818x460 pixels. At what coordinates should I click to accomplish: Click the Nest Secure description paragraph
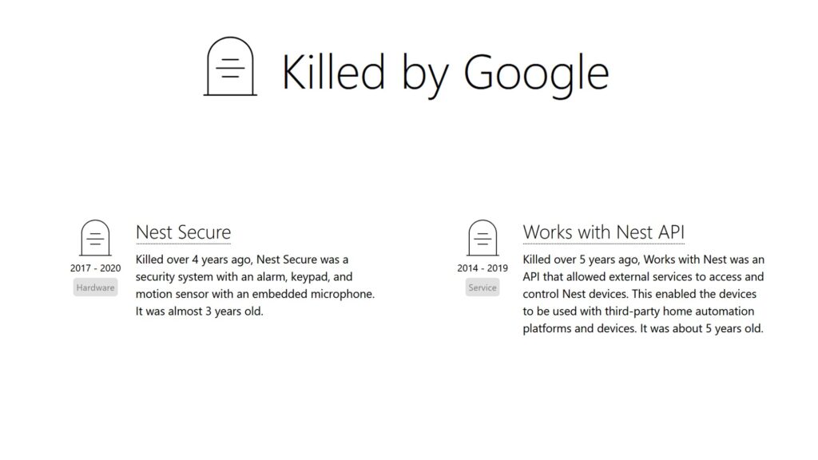[255, 285]
